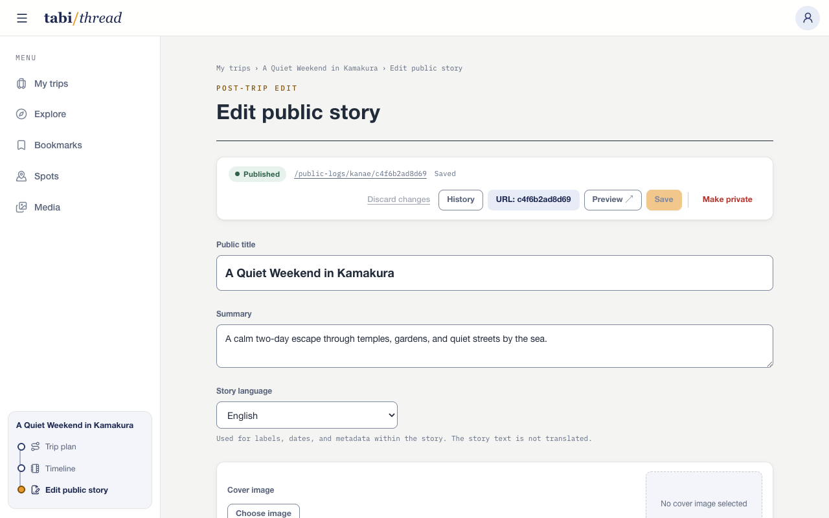
Task: Click the Media image icon
Action: [x=21, y=207]
